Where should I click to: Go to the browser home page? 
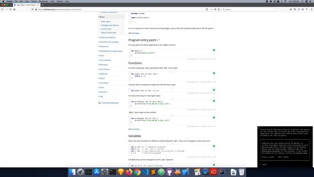point(14,9)
